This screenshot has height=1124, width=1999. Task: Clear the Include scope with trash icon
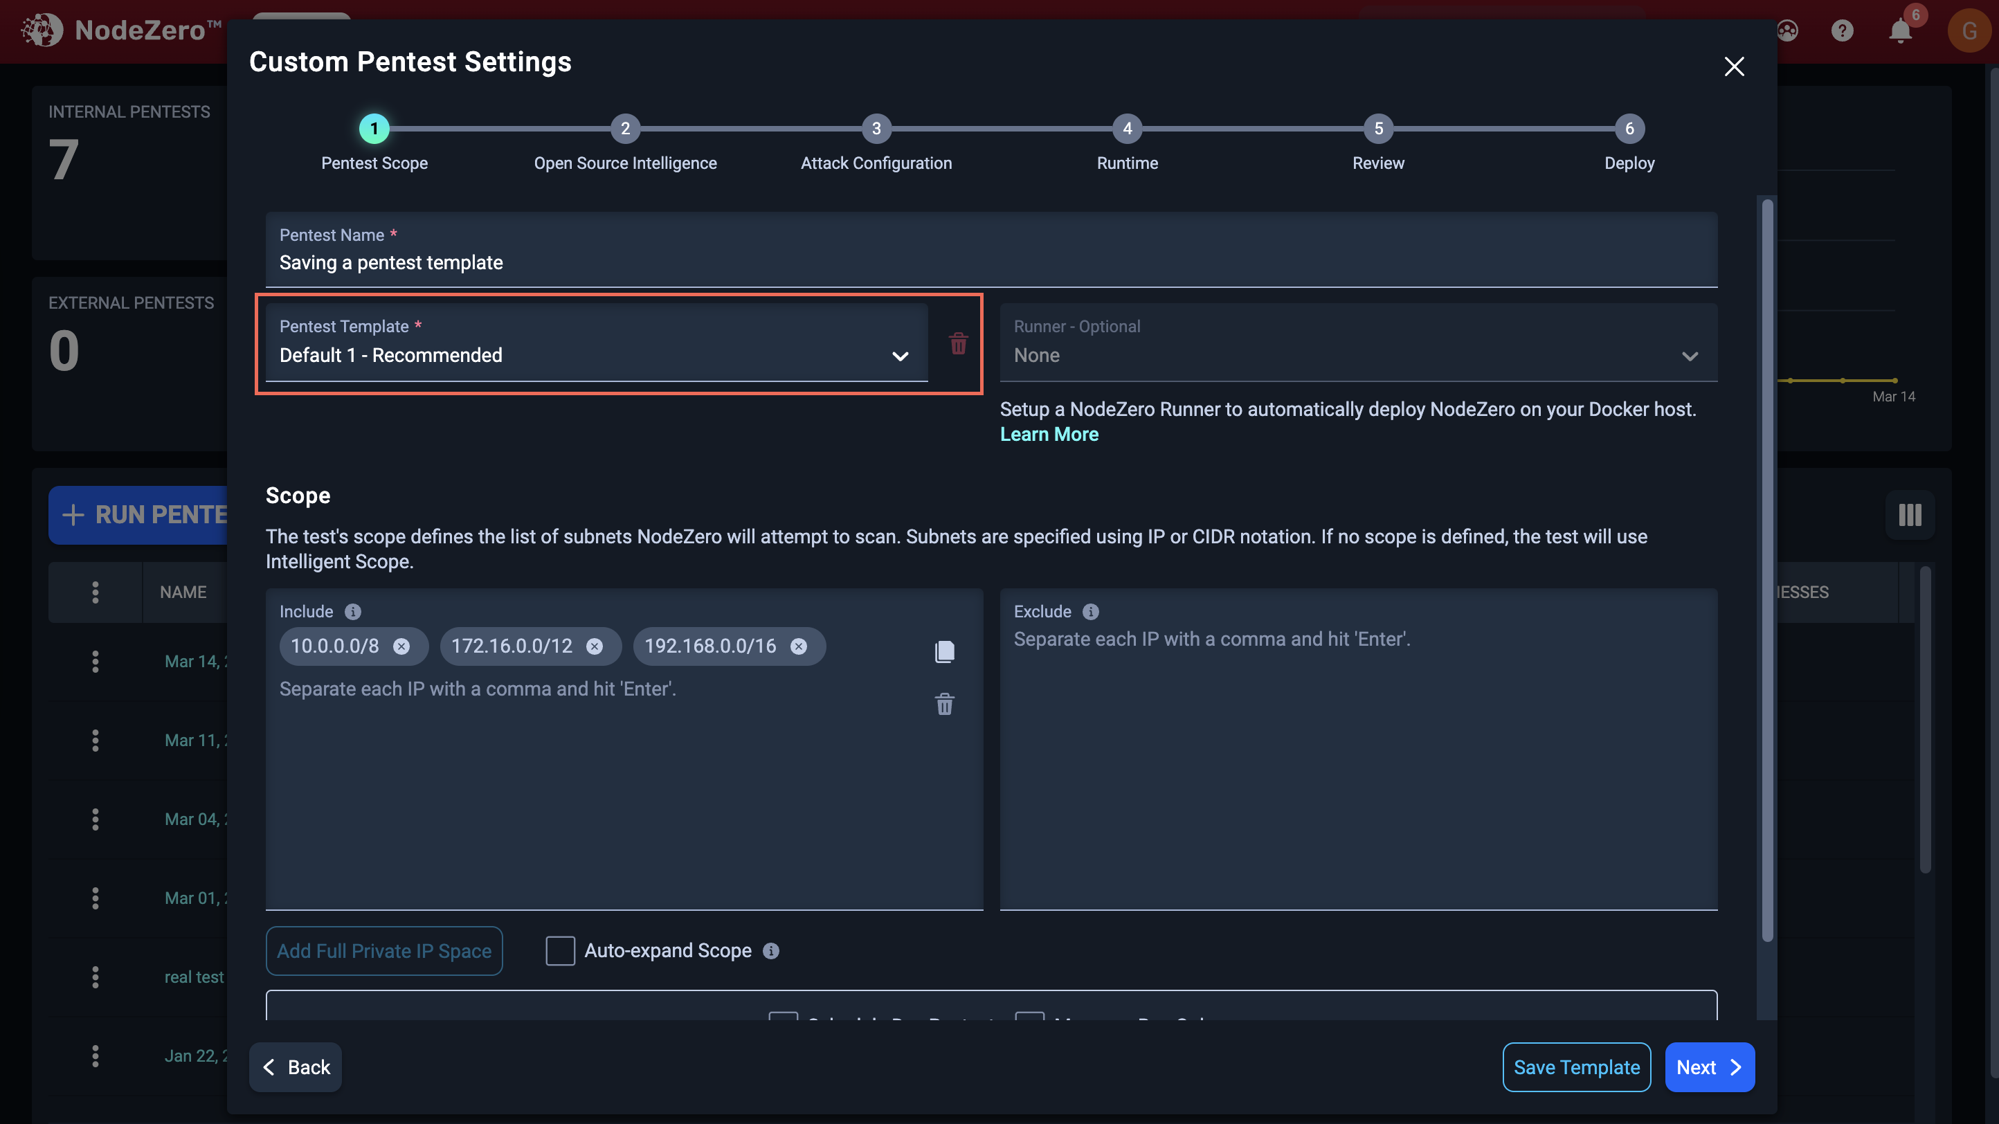click(944, 705)
